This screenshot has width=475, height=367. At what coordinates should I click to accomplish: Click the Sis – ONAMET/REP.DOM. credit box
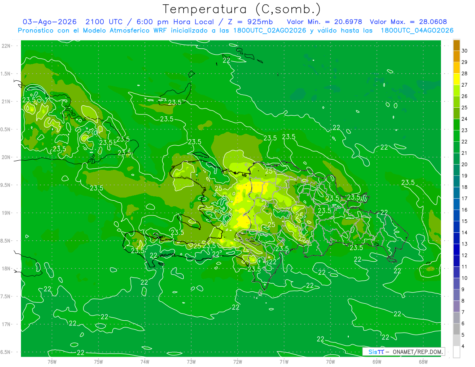(403, 352)
